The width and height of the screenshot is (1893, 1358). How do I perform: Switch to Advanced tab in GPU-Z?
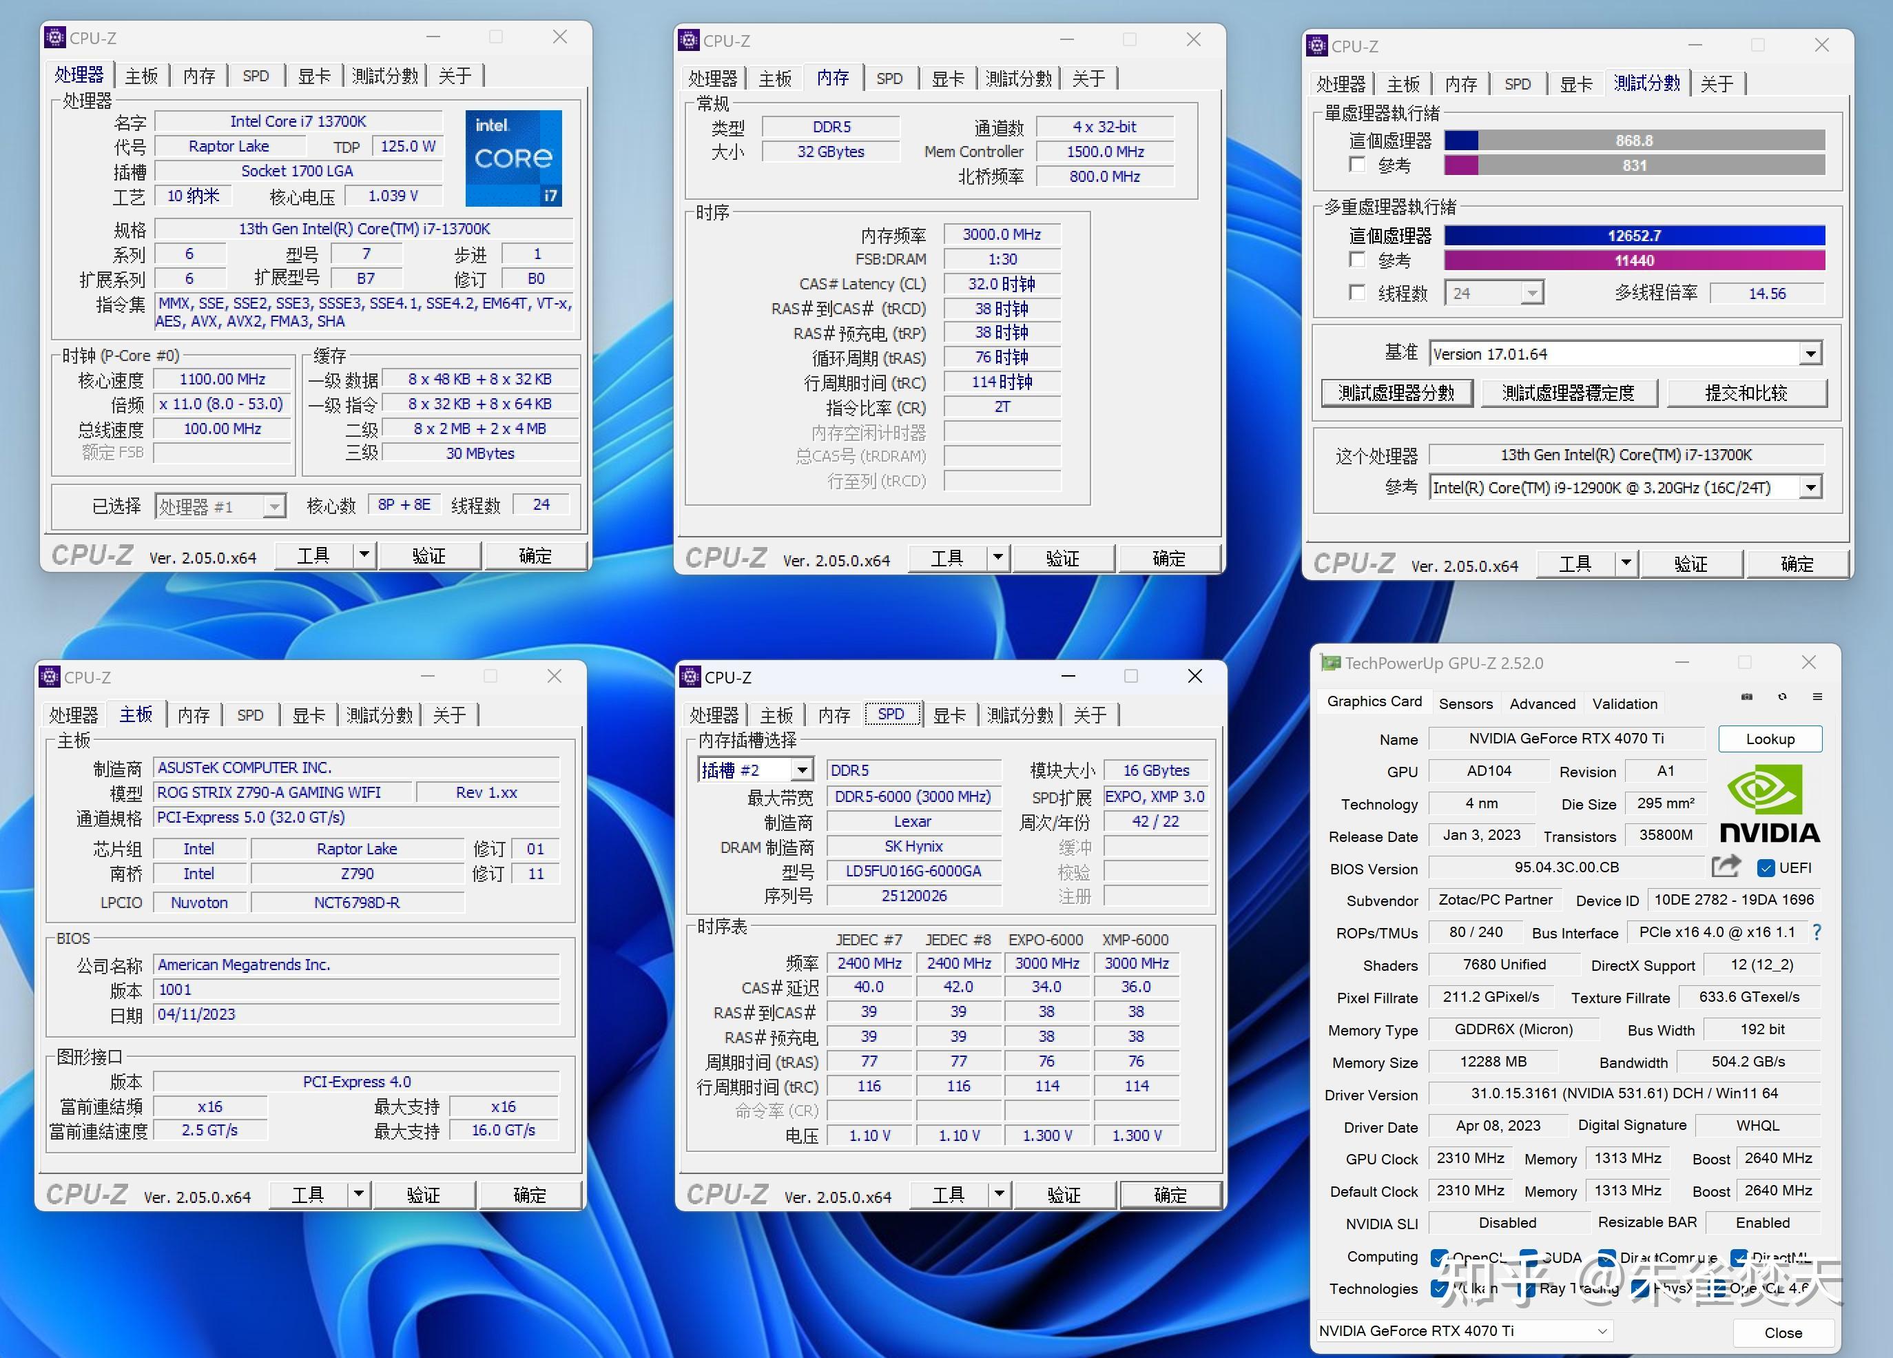pos(1542,703)
